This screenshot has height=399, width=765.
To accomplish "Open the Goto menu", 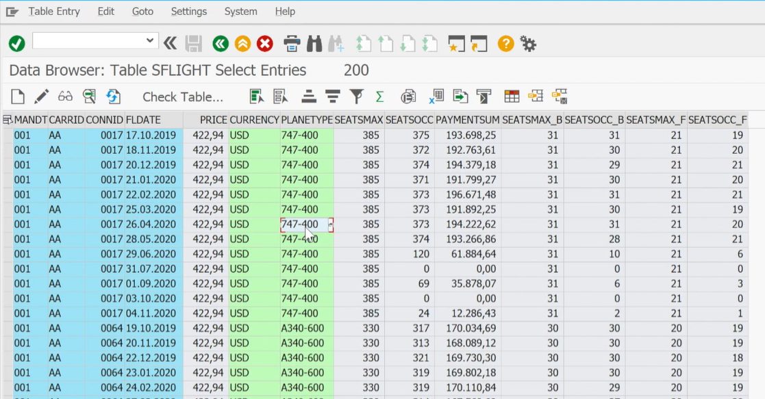I will (x=142, y=12).
